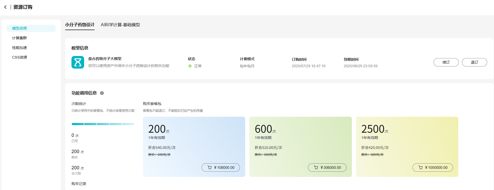This screenshot has width=494, height=190.
Task: Select 模型资源 in the left sidebar
Action: click(x=19, y=28)
